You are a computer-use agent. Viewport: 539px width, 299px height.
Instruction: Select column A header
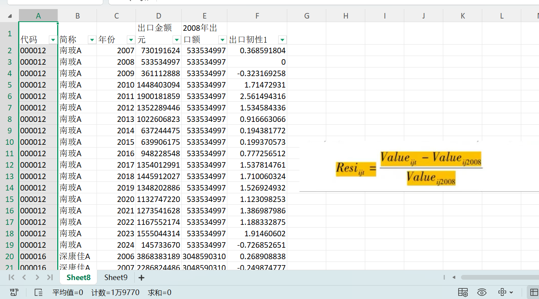tap(38, 16)
